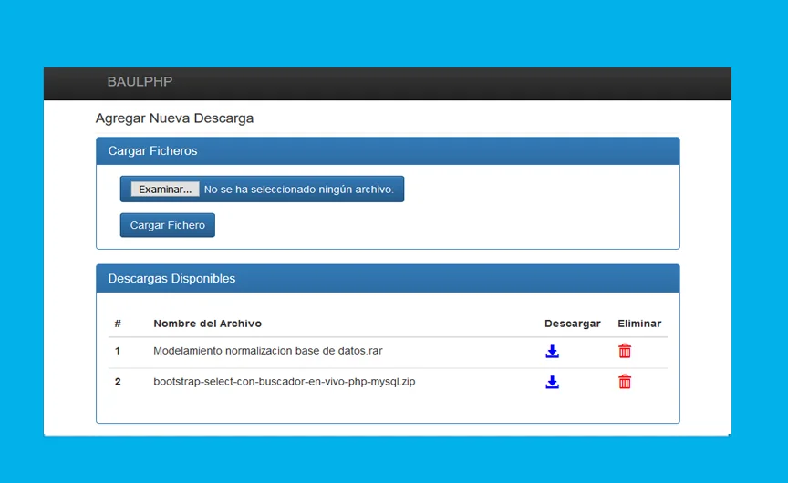Click the Cargar Fichero upload button
Screen dimensions: 788x483
tap(167, 225)
